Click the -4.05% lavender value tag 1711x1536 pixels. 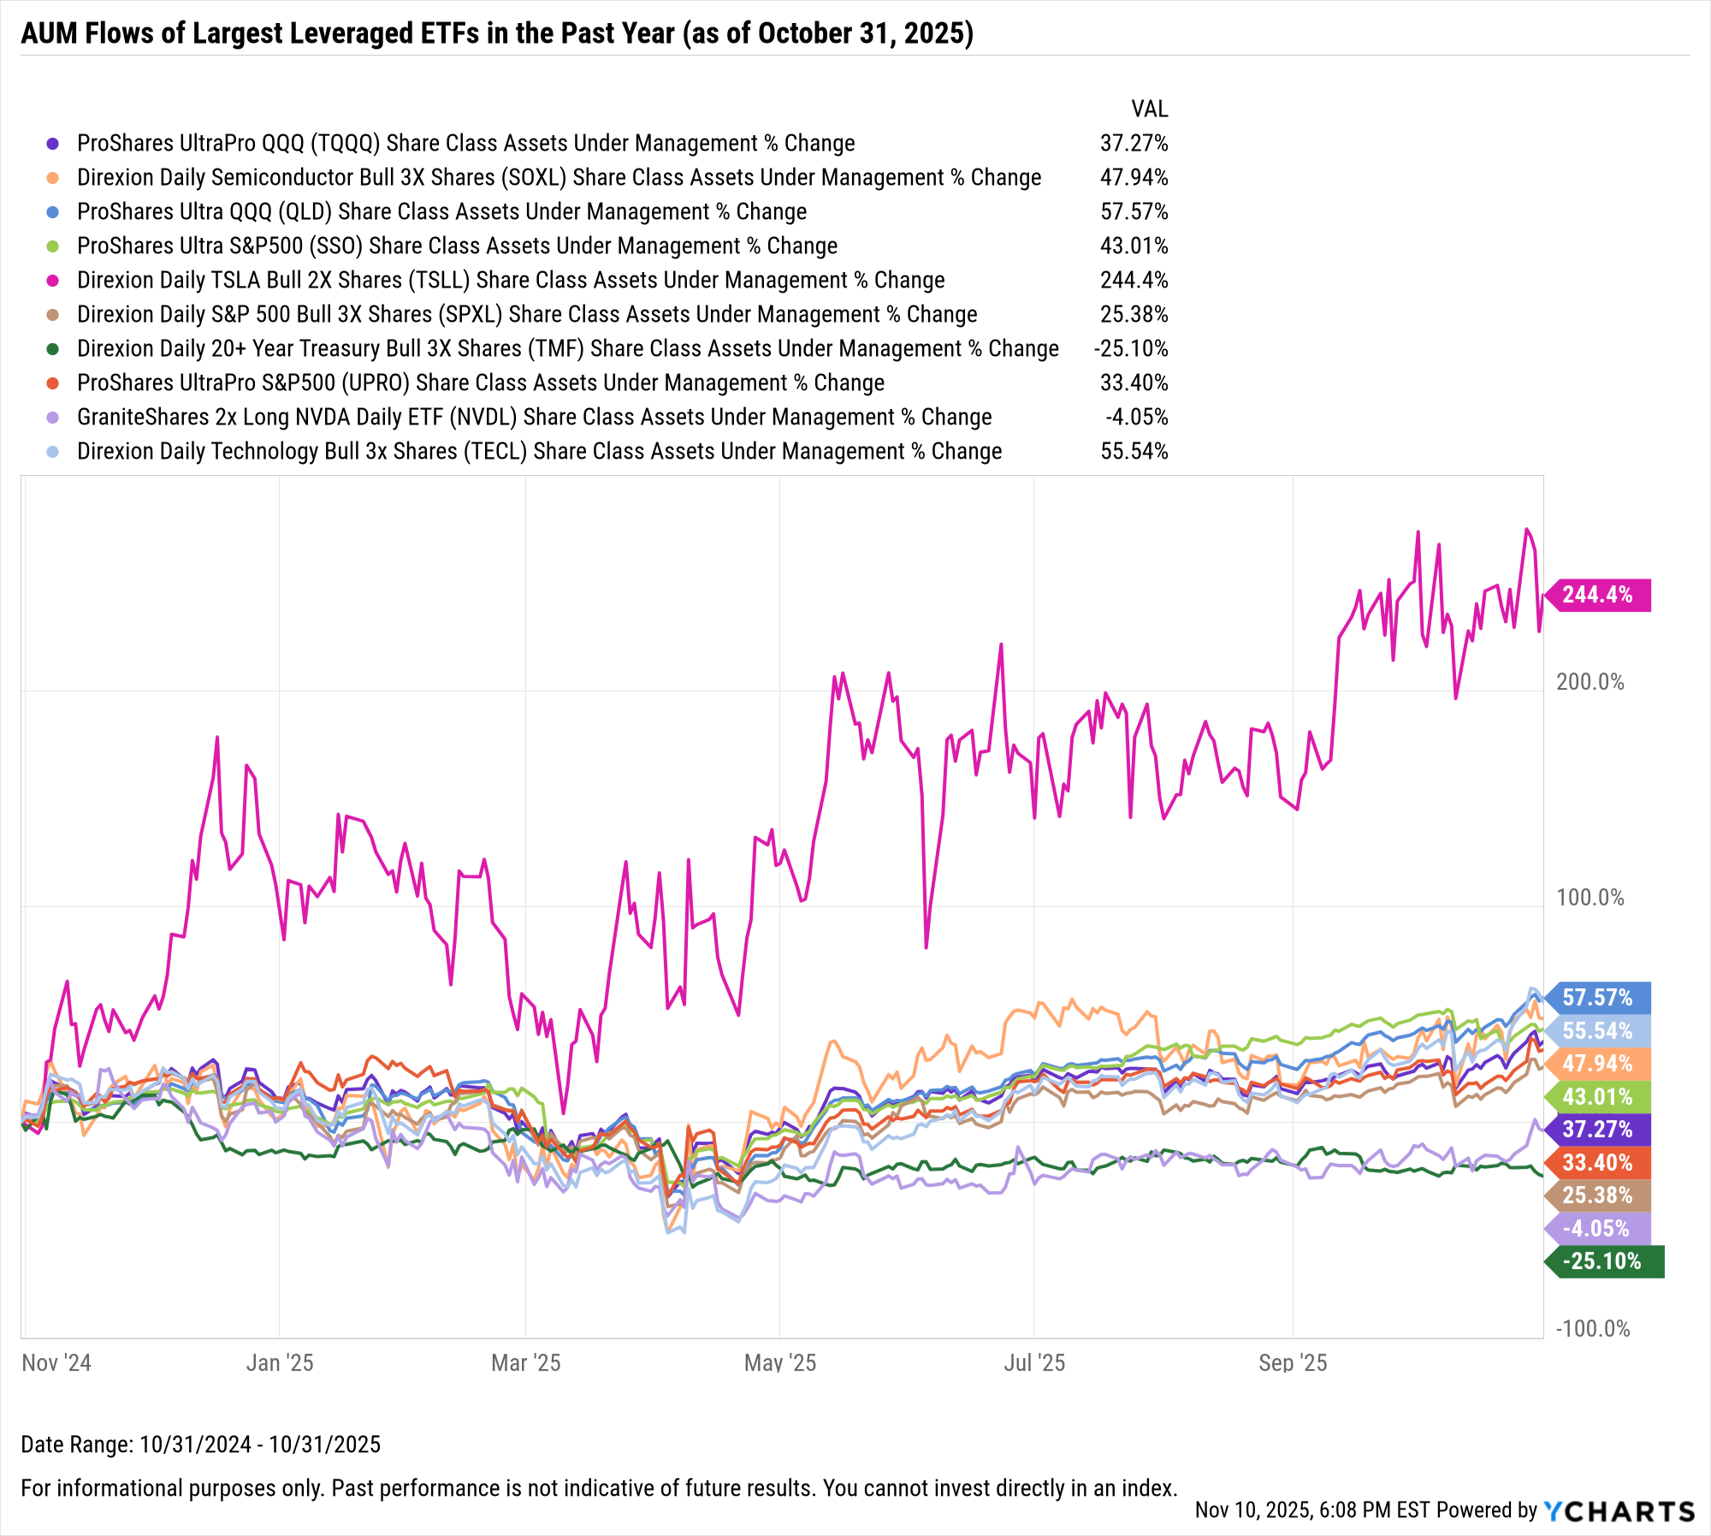click(1596, 1229)
